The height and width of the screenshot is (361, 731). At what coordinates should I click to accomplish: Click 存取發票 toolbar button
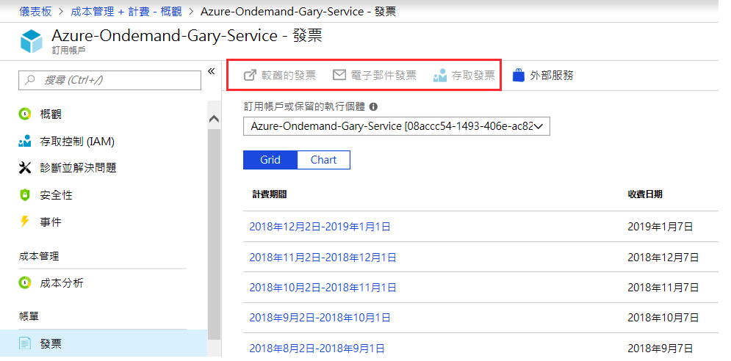coord(464,75)
